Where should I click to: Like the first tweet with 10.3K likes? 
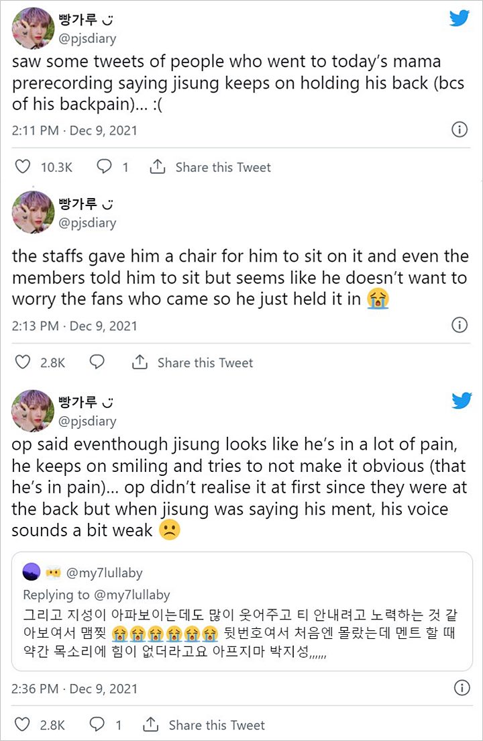[x=23, y=167]
